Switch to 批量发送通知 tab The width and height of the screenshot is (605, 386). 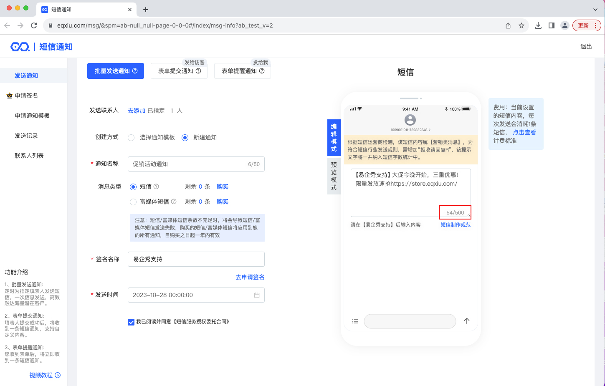[116, 71]
